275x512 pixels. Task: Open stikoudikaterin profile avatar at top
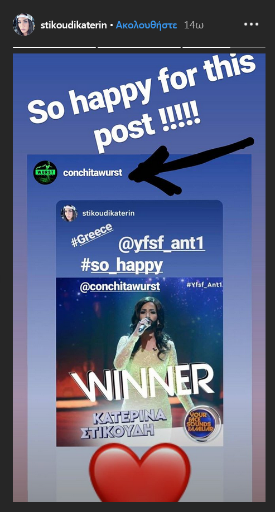click(x=24, y=25)
